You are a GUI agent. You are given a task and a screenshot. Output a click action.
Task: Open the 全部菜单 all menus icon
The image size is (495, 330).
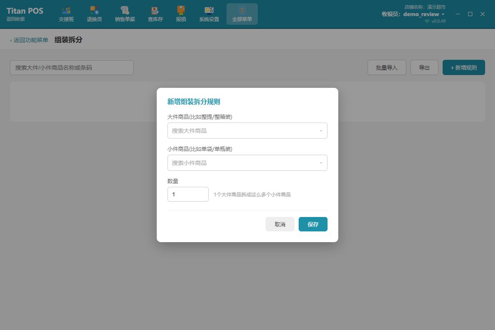pyautogui.click(x=242, y=14)
